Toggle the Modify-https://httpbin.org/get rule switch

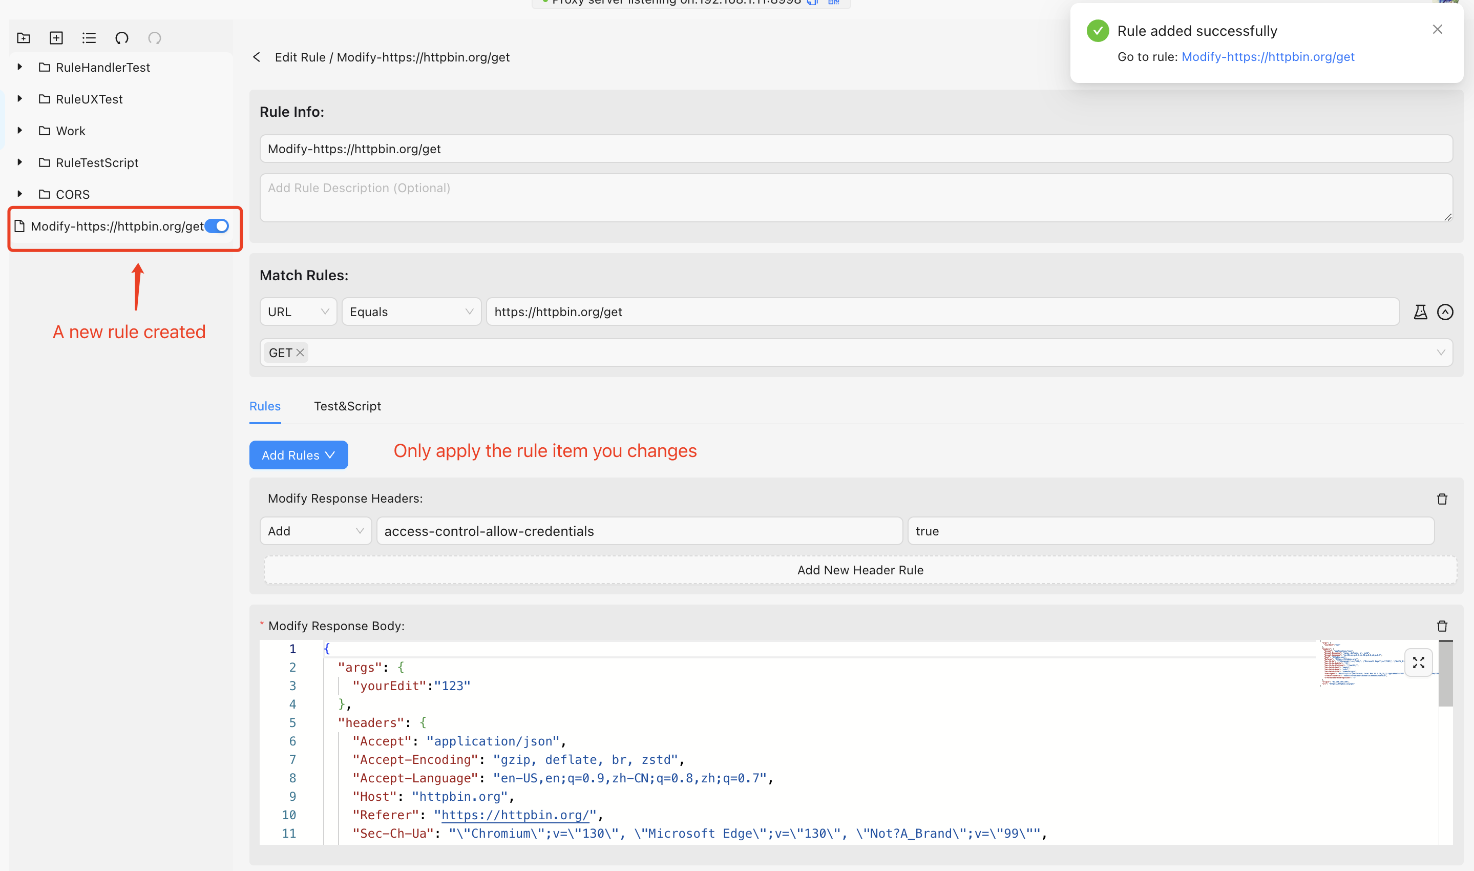[217, 226]
